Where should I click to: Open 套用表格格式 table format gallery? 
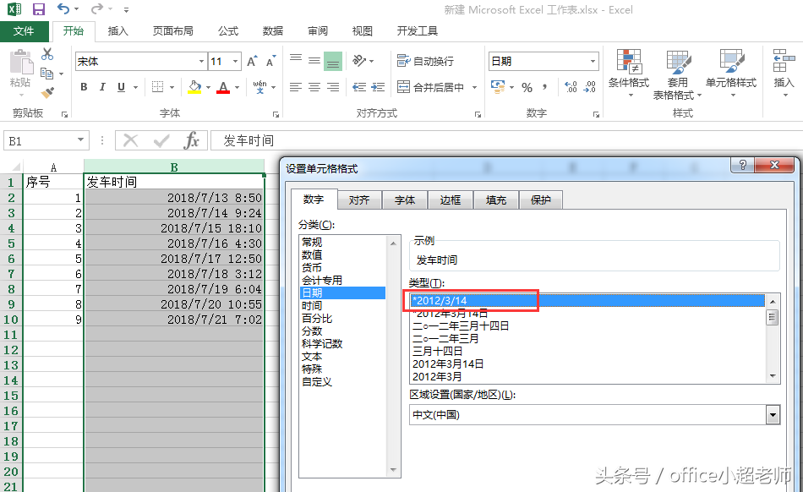[677, 74]
